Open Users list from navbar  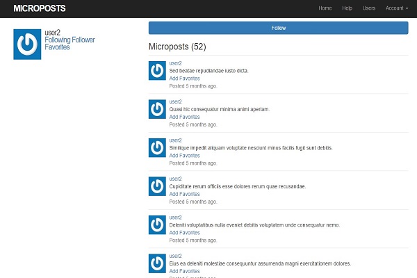369,8
